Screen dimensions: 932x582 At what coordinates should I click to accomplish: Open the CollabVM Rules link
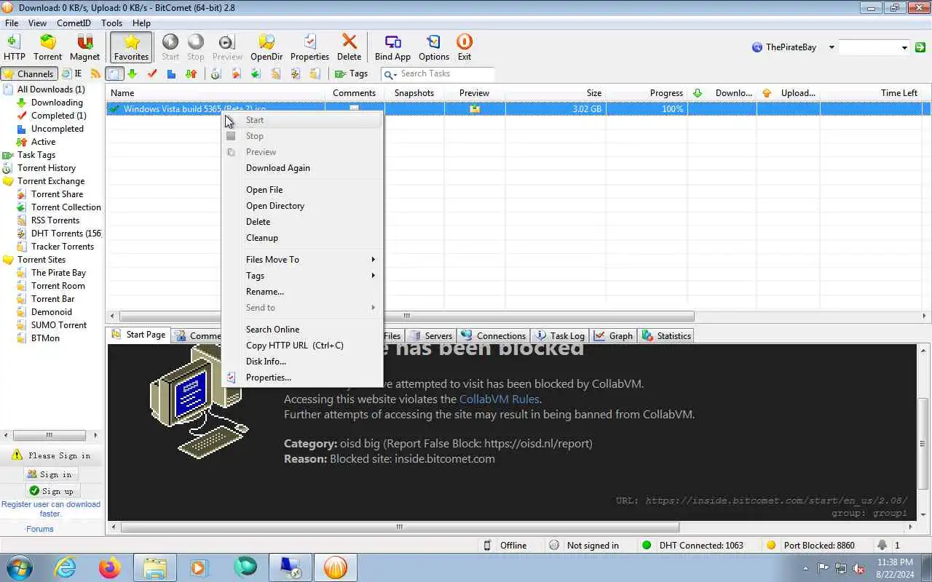point(499,399)
